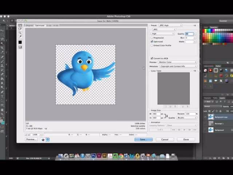This screenshot has width=233, height=175.
Task: Select the Zoom tool in Save for Web dialog
Action: [x=20, y=33]
